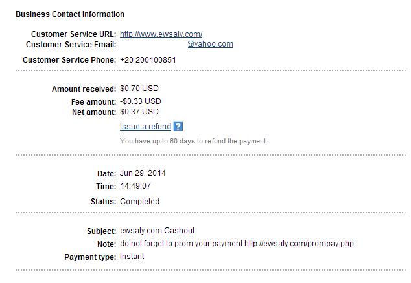The width and height of the screenshot is (411, 283).
Task: Click the Customer Service URL label
Action: click(73, 34)
